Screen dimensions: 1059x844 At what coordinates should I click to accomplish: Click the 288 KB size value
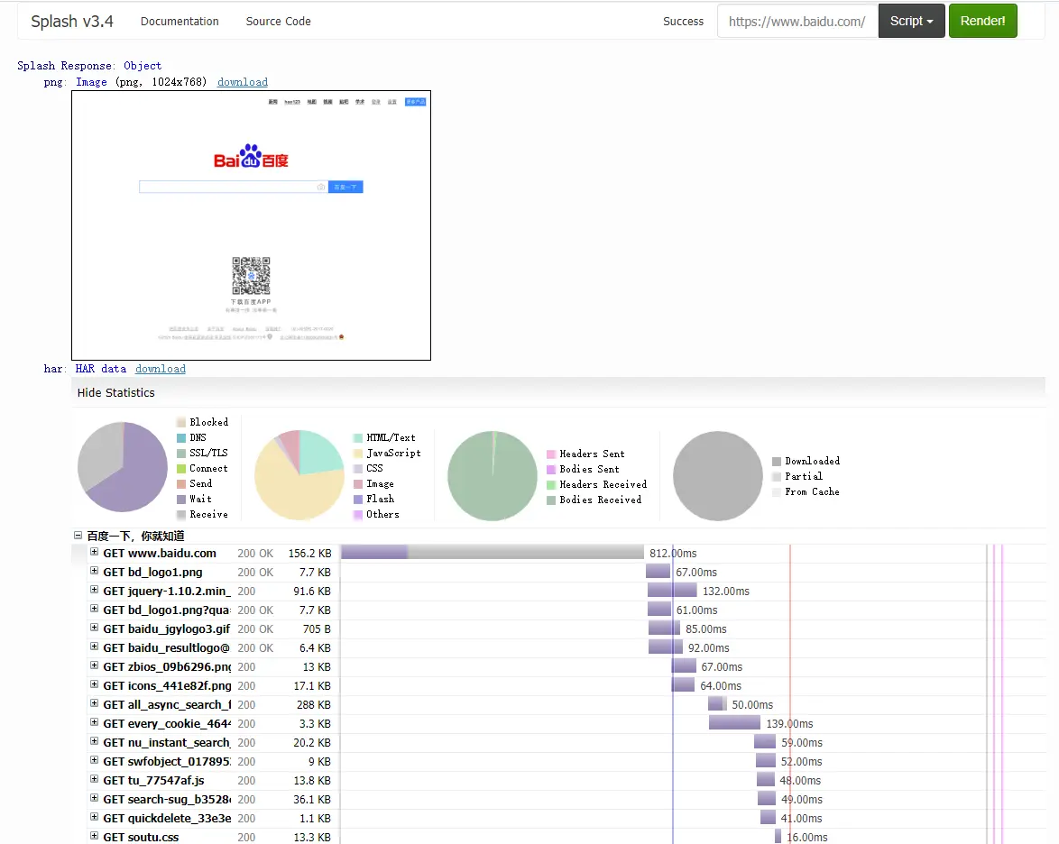(313, 704)
